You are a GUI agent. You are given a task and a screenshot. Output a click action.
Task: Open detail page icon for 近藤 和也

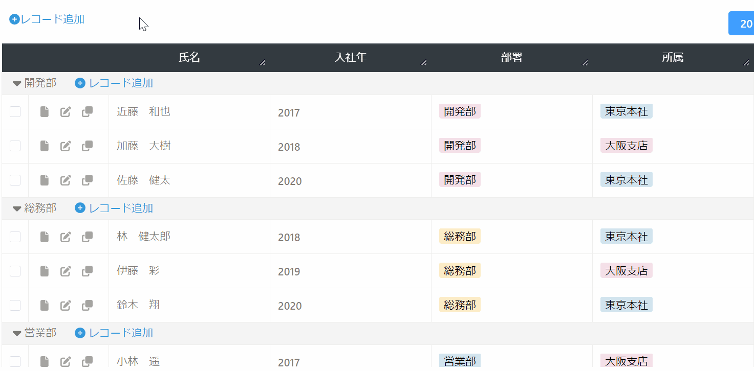tap(45, 112)
